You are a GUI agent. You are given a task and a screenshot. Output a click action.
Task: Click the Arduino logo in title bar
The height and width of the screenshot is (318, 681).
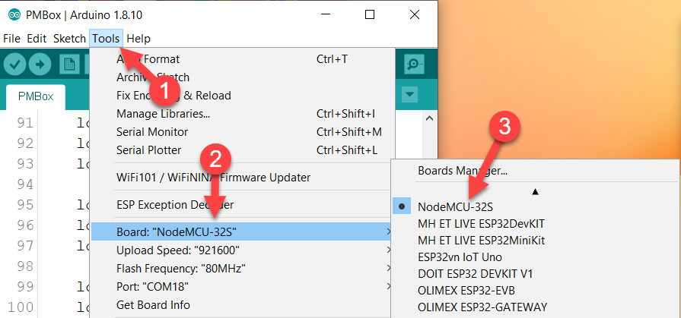(x=14, y=15)
